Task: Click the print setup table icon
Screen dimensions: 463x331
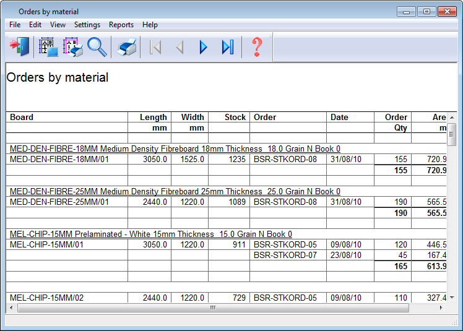Action: [x=72, y=47]
